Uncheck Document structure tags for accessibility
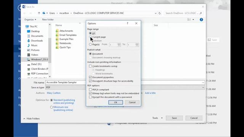244x137 pixels. [x=90, y=81]
